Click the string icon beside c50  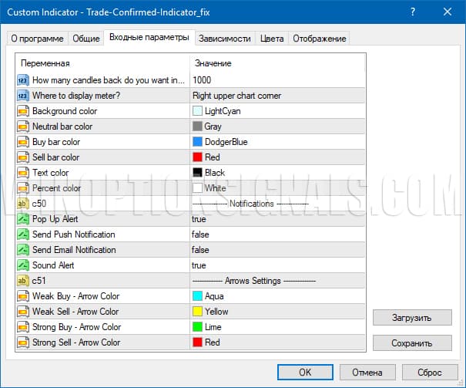click(22, 204)
